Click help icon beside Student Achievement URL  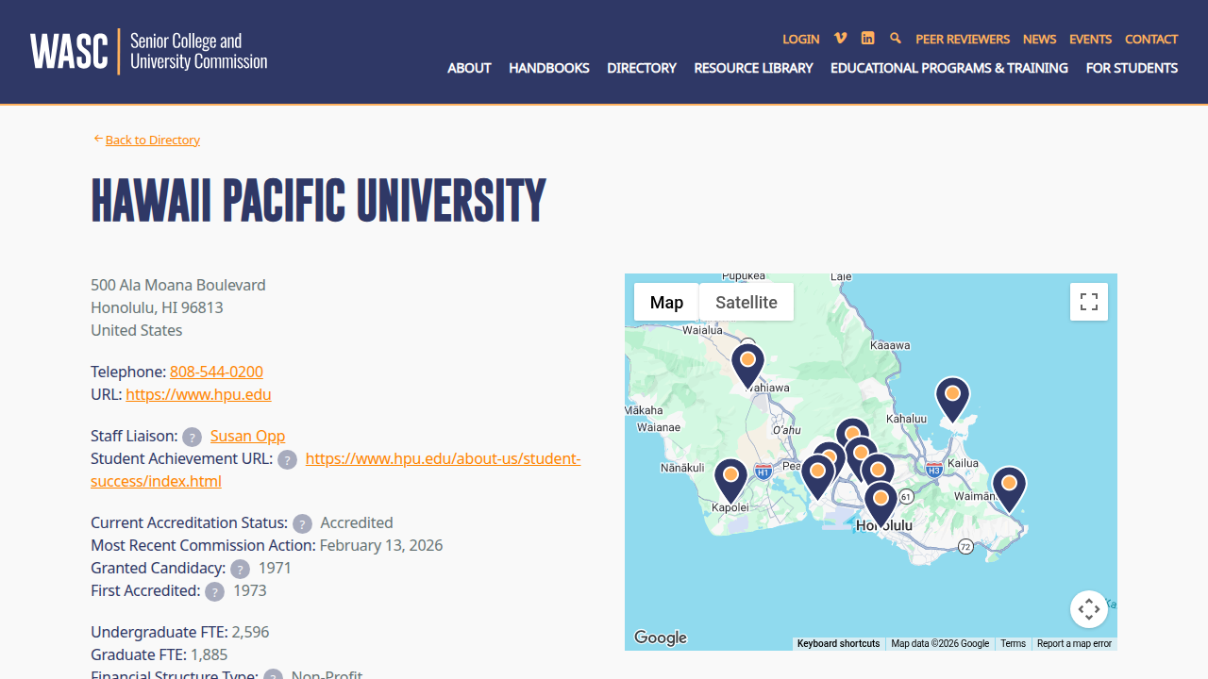tap(287, 459)
